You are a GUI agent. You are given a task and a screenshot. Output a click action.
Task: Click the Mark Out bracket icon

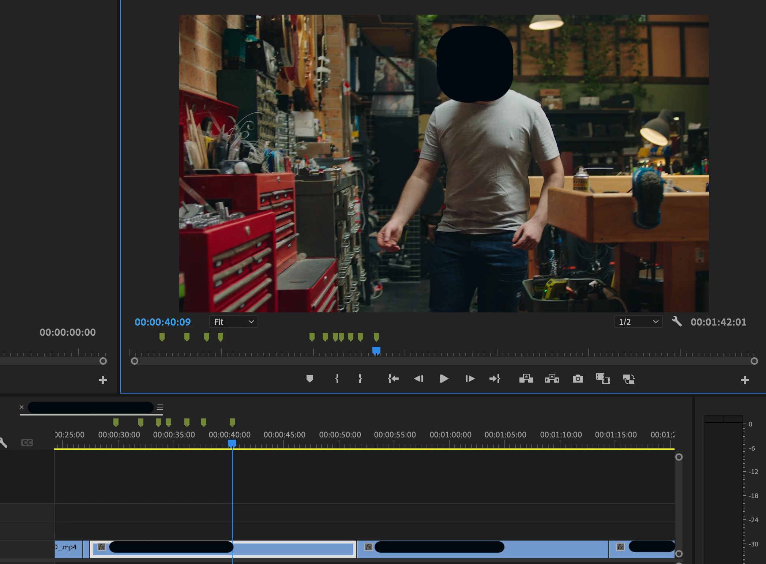click(x=360, y=379)
